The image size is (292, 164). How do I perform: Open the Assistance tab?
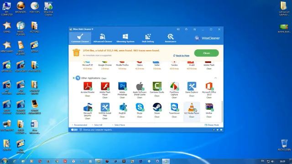[x=170, y=38]
